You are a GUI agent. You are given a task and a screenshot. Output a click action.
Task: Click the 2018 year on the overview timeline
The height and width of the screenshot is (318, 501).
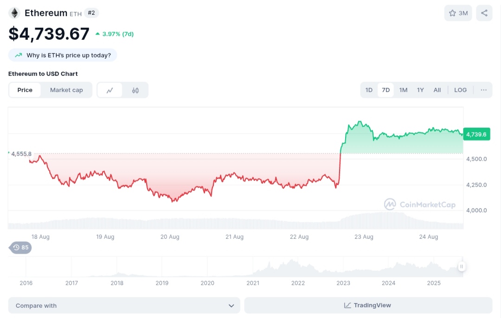[x=117, y=283]
